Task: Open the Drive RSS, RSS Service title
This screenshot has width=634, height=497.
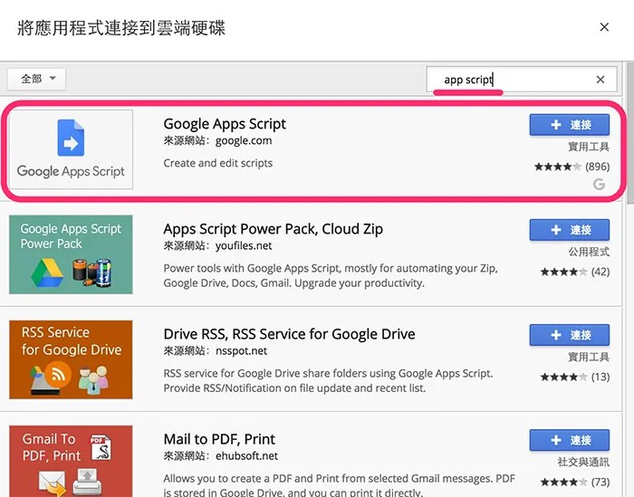Action: tap(289, 334)
